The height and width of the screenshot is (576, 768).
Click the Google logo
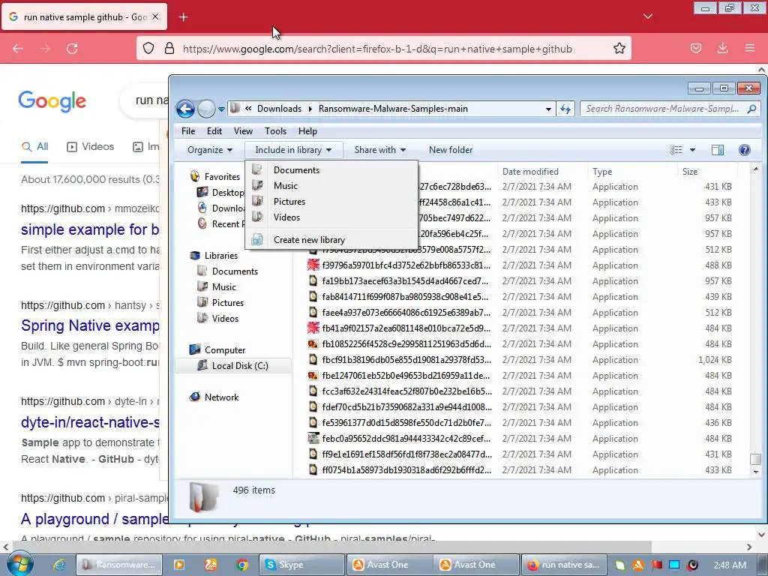tap(52, 101)
